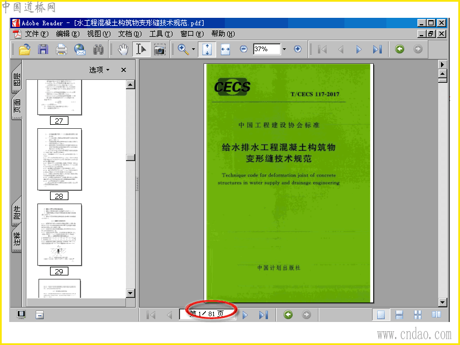
Task: Select the Hand tool
Action: point(123,49)
